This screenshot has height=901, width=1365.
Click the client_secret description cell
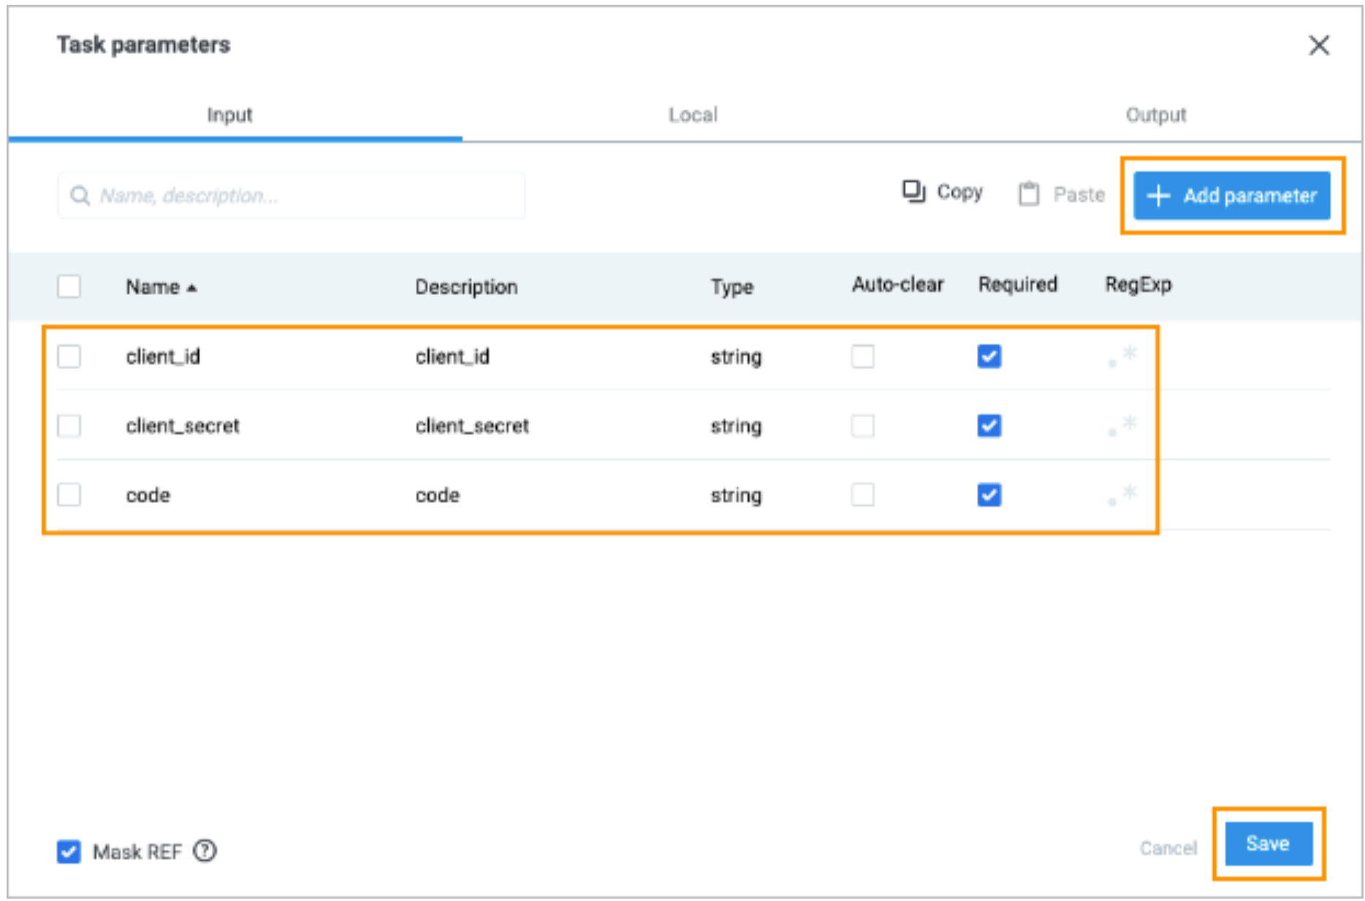point(472,426)
